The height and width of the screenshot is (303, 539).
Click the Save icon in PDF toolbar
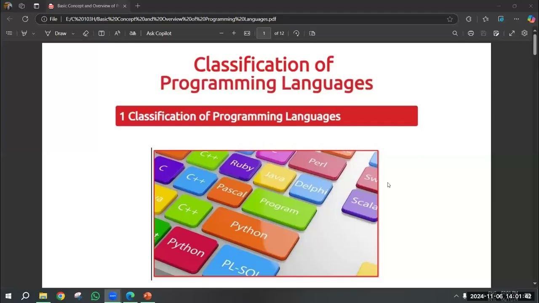(483, 33)
